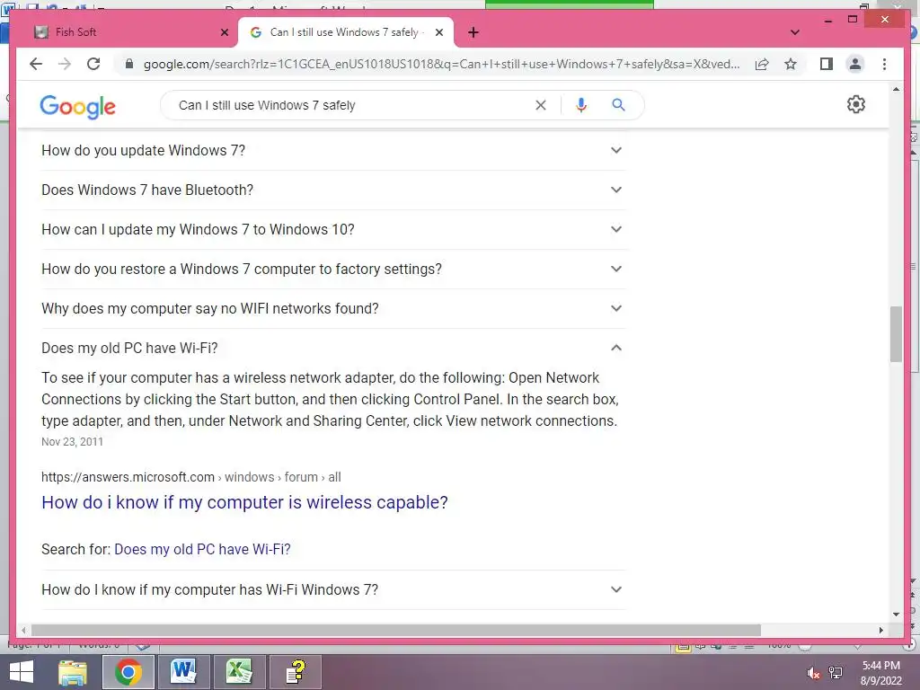Clear the Google search box text
This screenshot has width=920, height=690.
click(x=540, y=105)
